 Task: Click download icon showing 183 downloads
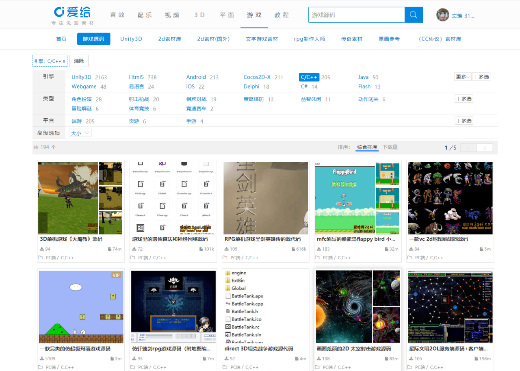tap(319, 249)
